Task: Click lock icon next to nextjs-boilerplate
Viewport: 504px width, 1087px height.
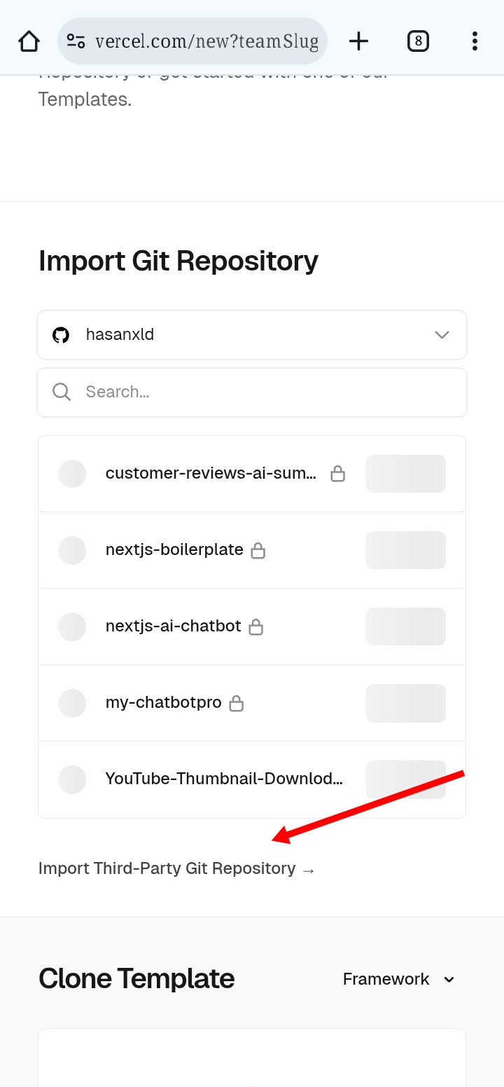Action: (258, 551)
